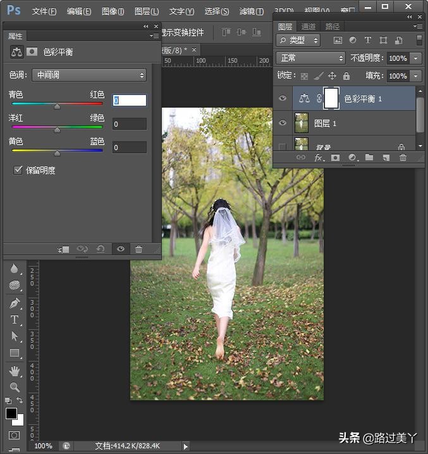Select the Horizontal Type tool in toolbox
The image size is (428, 454).
[x=15, y=320]
